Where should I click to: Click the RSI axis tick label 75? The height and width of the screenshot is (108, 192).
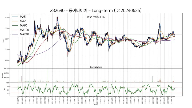pos(8,87)
